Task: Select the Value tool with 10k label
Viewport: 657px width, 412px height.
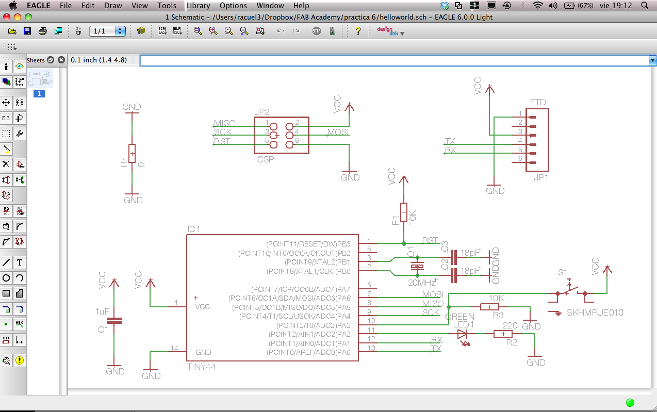Action: 20,211
